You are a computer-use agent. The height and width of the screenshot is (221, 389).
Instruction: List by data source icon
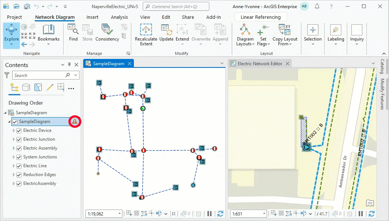(x=26, y=87)
